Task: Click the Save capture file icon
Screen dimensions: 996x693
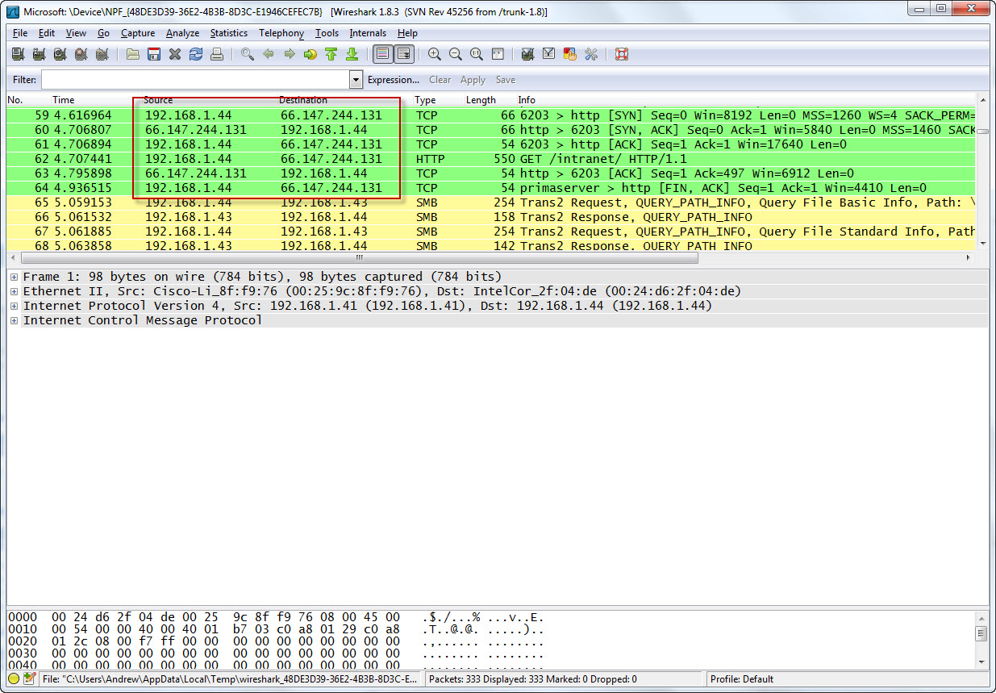Action: click(x=154, y=54)
